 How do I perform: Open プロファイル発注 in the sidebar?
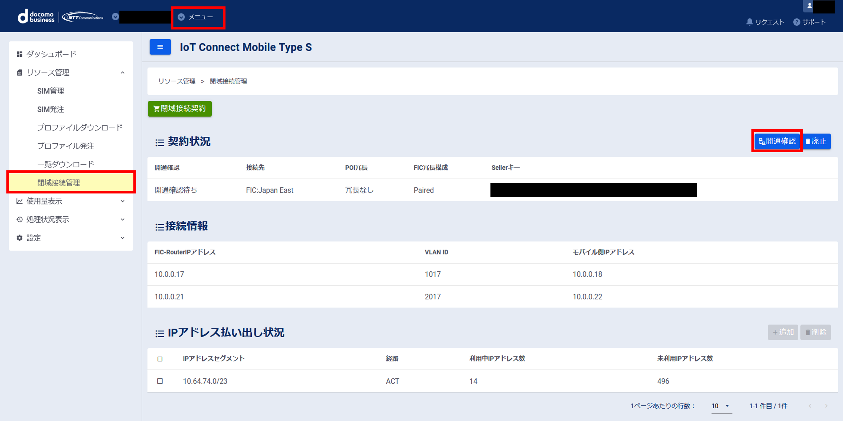coord(65,146)
